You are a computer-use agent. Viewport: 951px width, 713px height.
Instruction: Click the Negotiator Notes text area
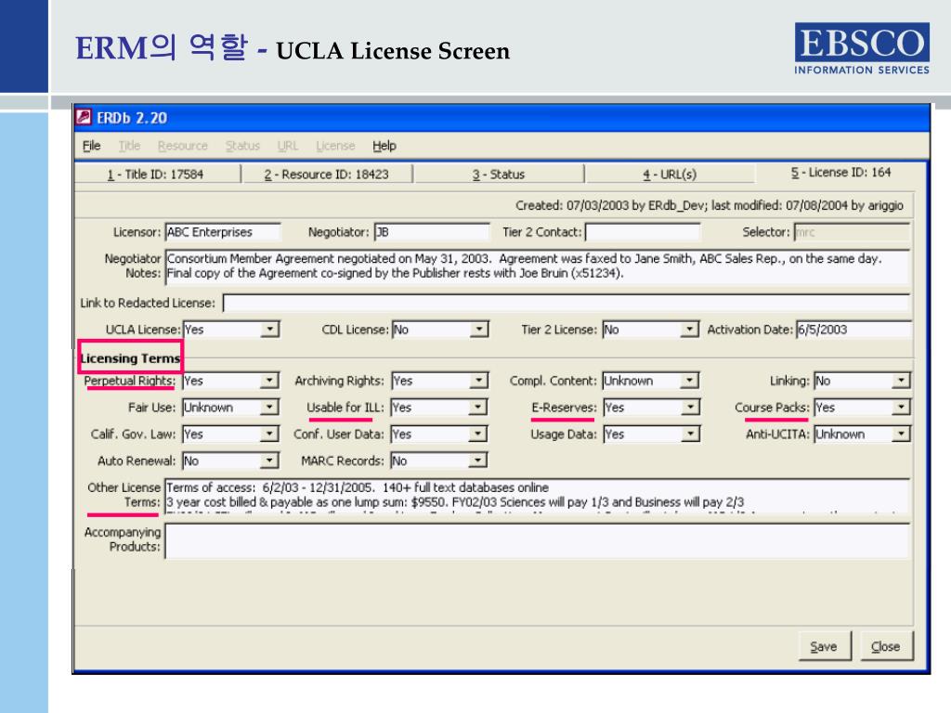tap(538, 266)
